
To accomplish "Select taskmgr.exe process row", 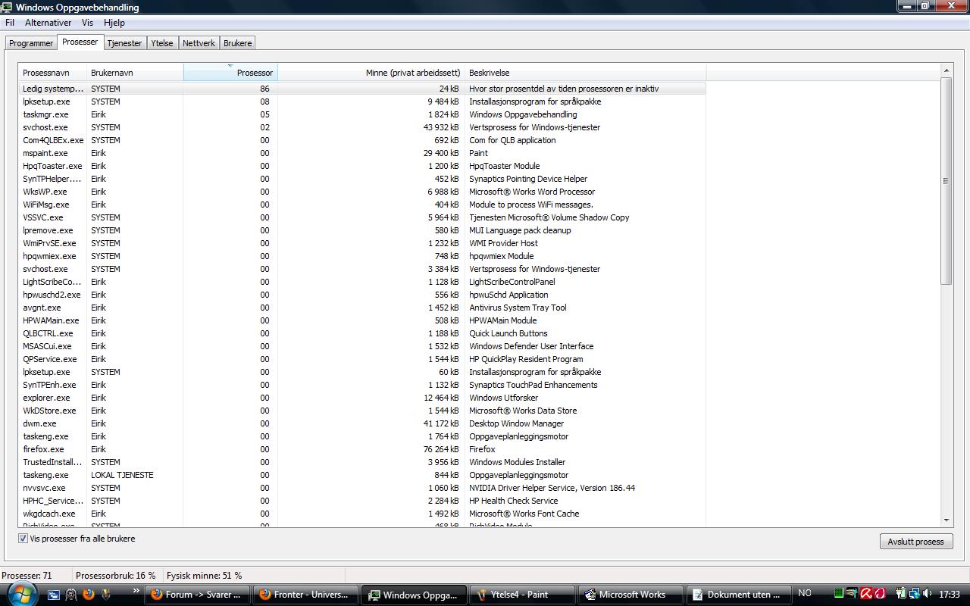I will 362,114.
